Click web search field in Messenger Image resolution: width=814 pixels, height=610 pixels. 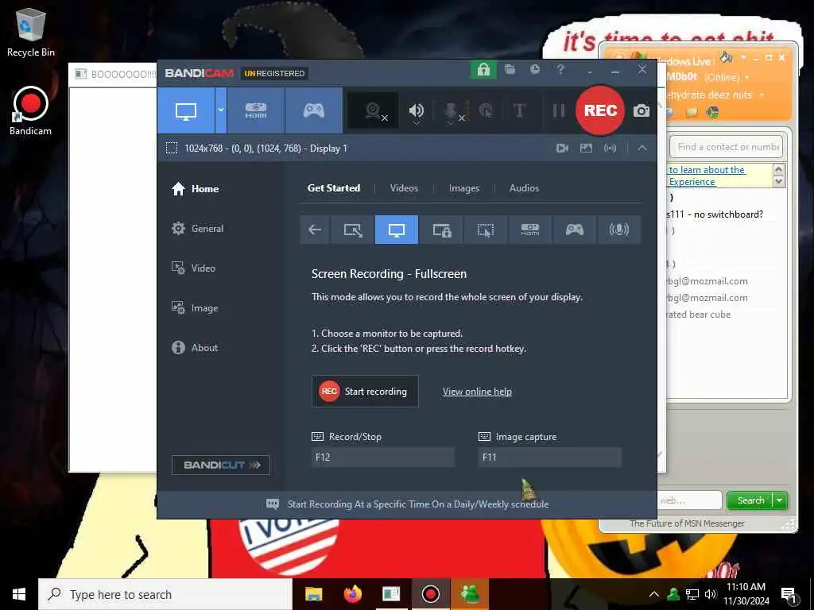(691, 500)
